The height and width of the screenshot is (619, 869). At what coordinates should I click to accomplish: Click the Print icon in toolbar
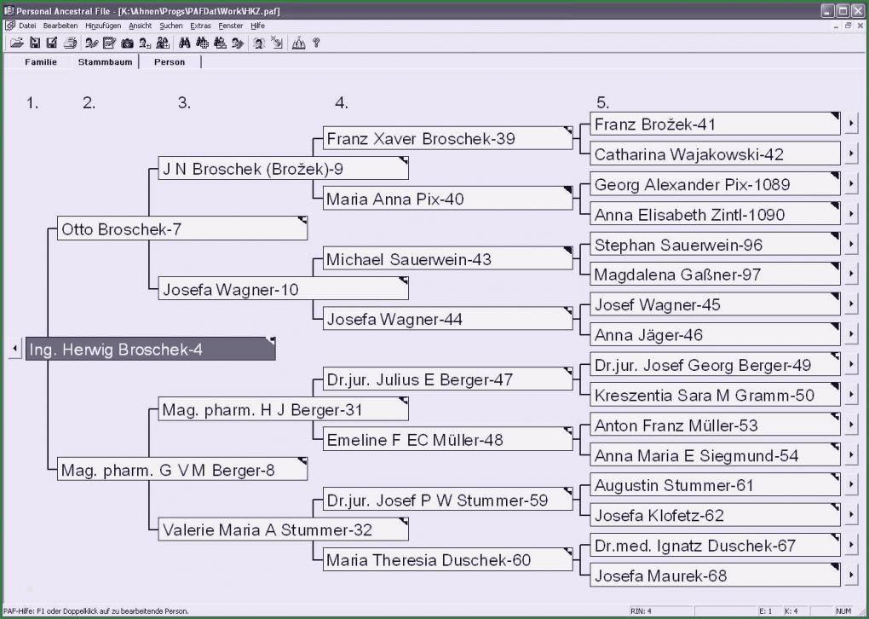70,43
